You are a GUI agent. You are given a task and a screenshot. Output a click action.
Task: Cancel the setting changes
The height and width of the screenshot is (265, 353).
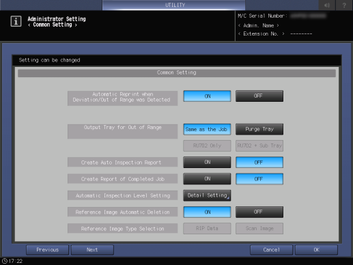point(271,250)
